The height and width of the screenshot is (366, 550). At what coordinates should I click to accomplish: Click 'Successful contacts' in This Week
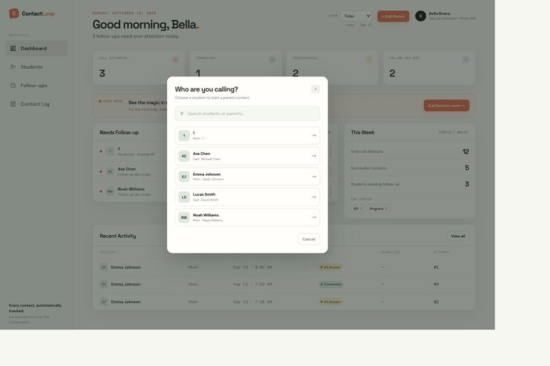tap(368, 168)
